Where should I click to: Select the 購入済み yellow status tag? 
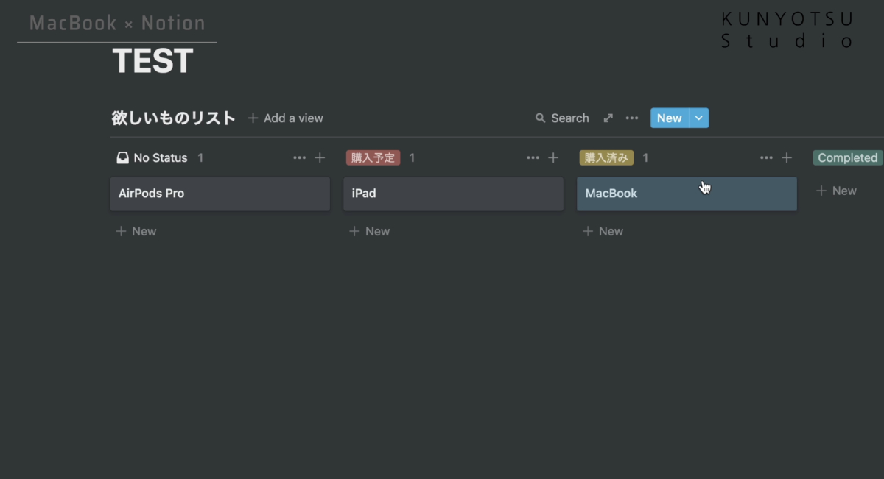[606, 157]
